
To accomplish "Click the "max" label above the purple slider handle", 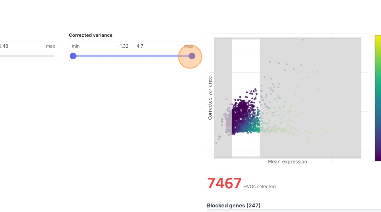I will [x=189, y=46].
